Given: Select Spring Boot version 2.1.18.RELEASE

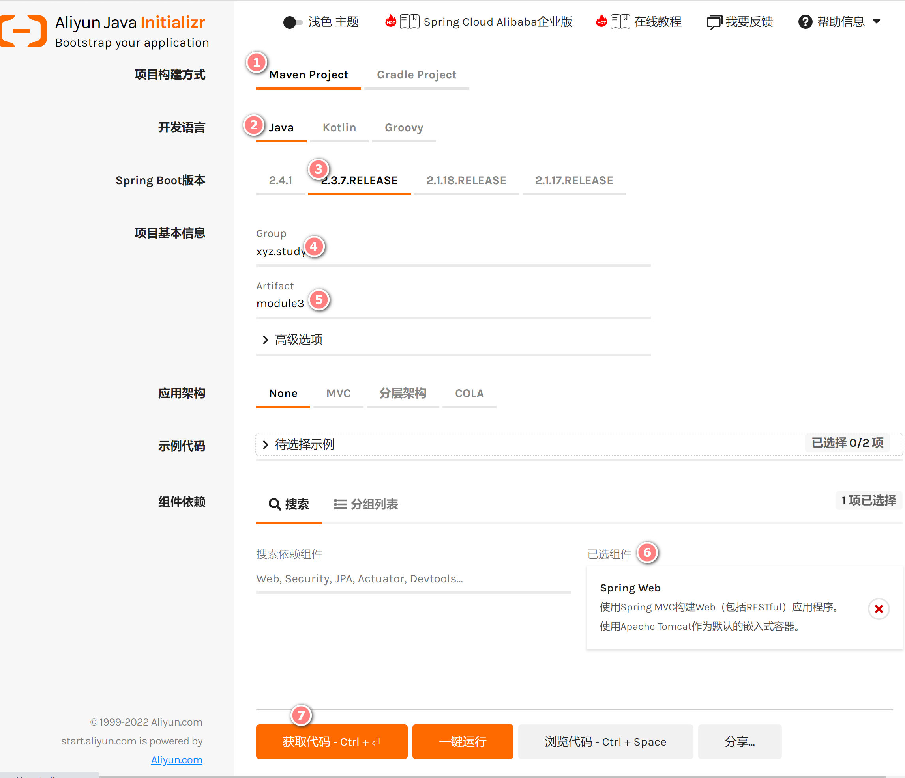Looking at the screenshot, I should click(467, 181).
